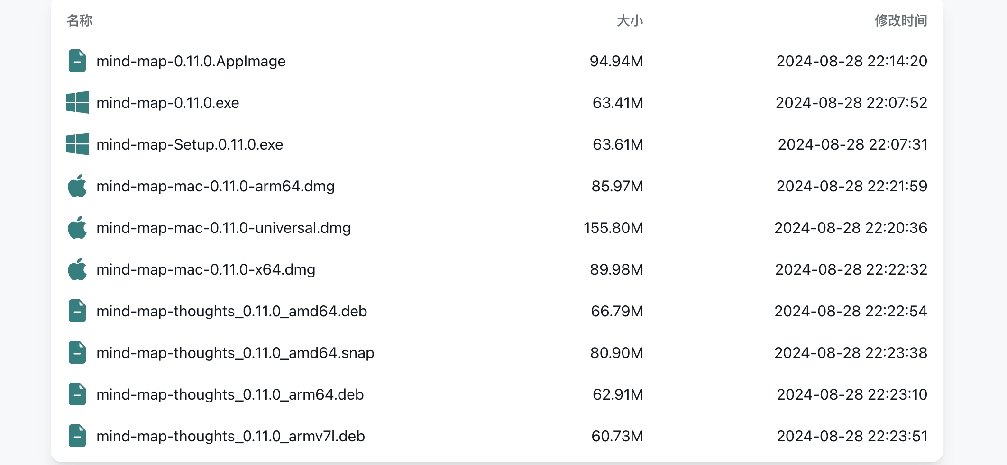Image resolution: width=1007 pixels, height=465 pixels.
Task: Click Apple icon beside universal.dmg file
Action: (77, 227)
